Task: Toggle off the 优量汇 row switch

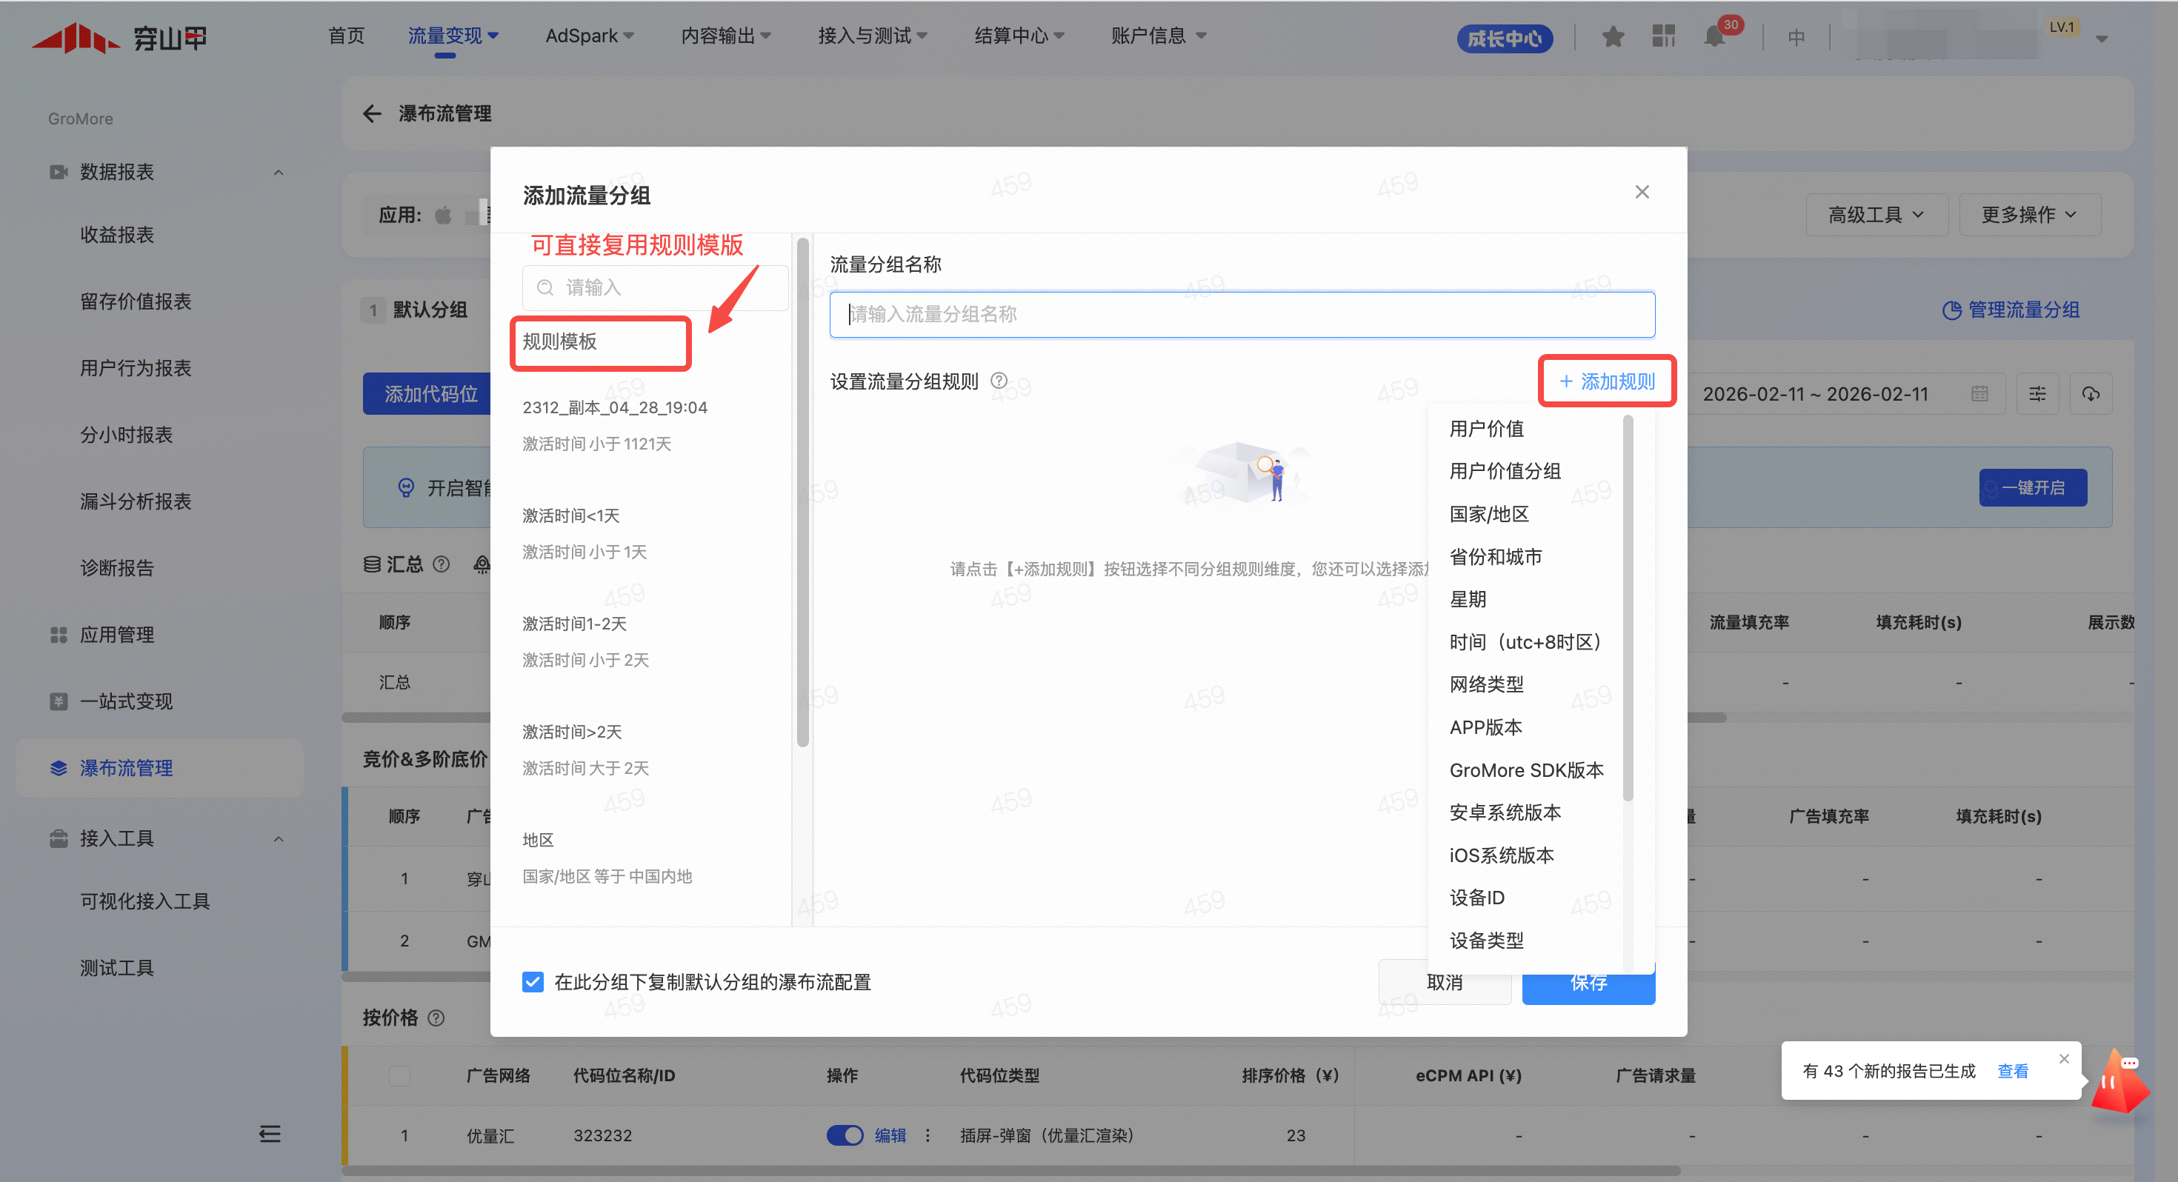Action: pyautogui.click(x=844, y=1135)
